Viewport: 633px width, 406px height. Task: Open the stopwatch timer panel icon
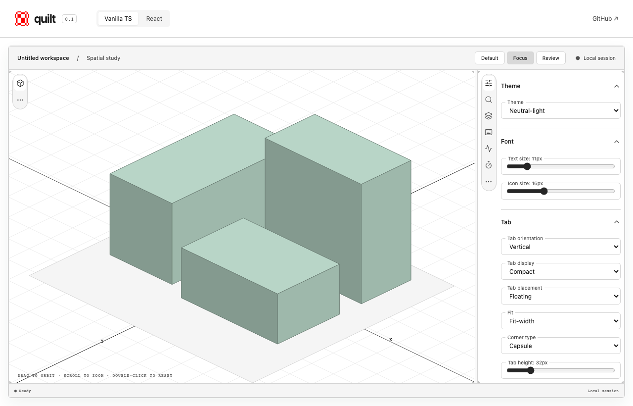click(x=489, y=165)
